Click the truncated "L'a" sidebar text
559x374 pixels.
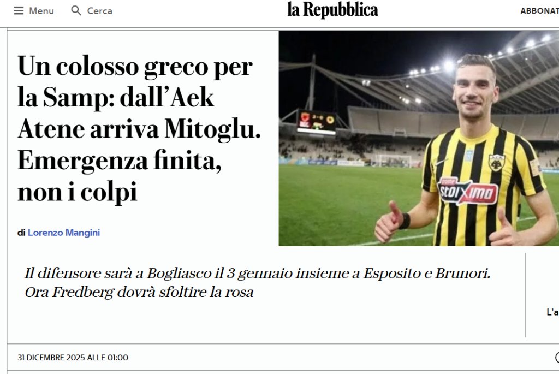pos(552,312)
